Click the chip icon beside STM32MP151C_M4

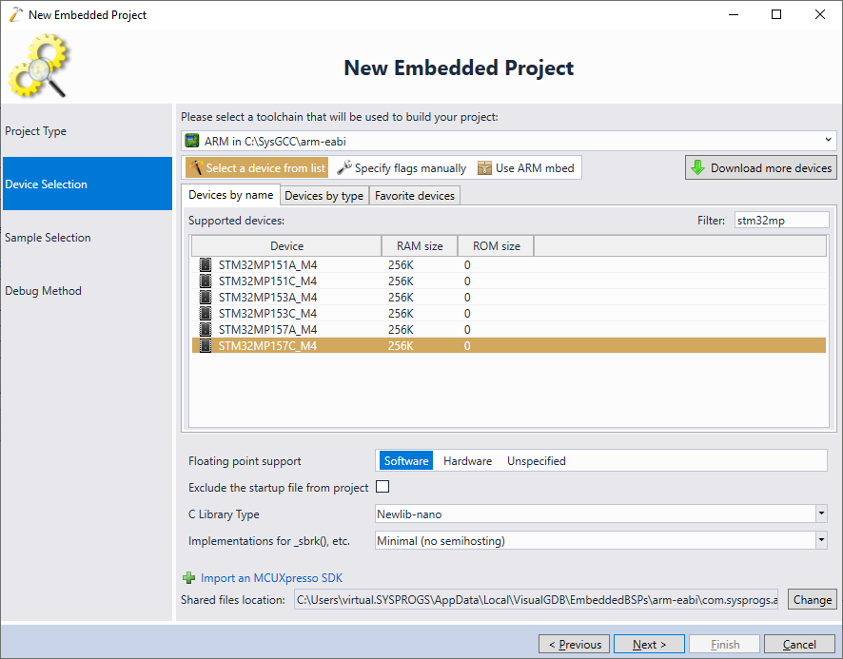click(206, 281)
